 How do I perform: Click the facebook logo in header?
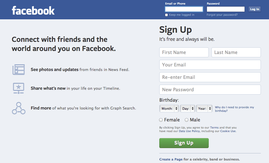pyautogui.click(x=33, y=11)
